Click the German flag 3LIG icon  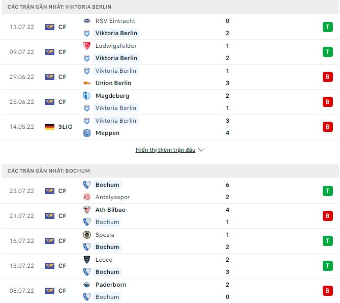(50, 127)
